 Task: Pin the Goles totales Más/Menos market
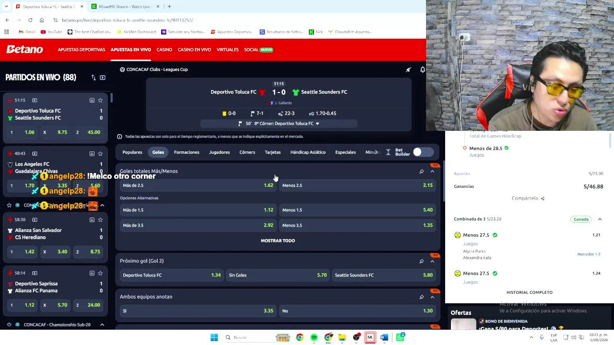click(x=422, y=171)
